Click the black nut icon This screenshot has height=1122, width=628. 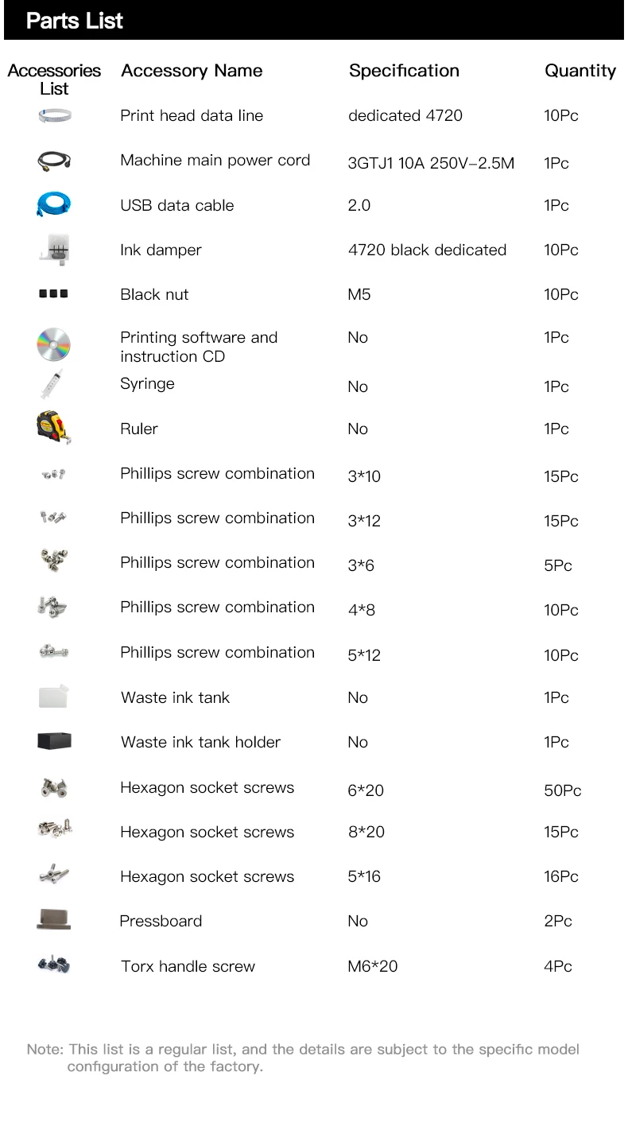pos(54,294)
